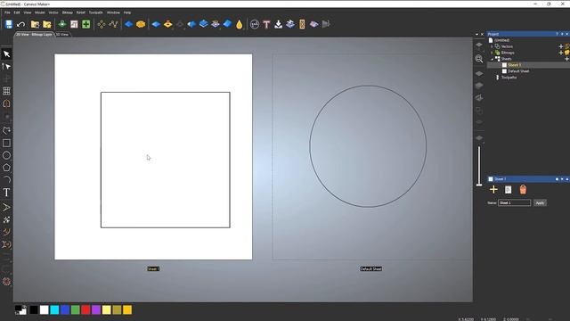Expand the Bitmaps node in Project tree
This screenshot has width=570, height=321.
[x=492, y=53]
